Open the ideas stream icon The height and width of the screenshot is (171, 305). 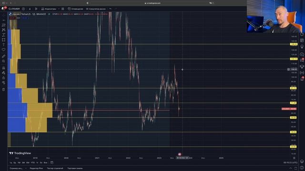pyautogui.click(x=302, y=66)
